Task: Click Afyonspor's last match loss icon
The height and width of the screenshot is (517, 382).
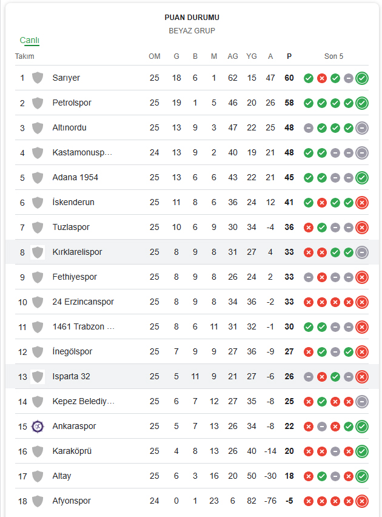Action: click(362, 501)
